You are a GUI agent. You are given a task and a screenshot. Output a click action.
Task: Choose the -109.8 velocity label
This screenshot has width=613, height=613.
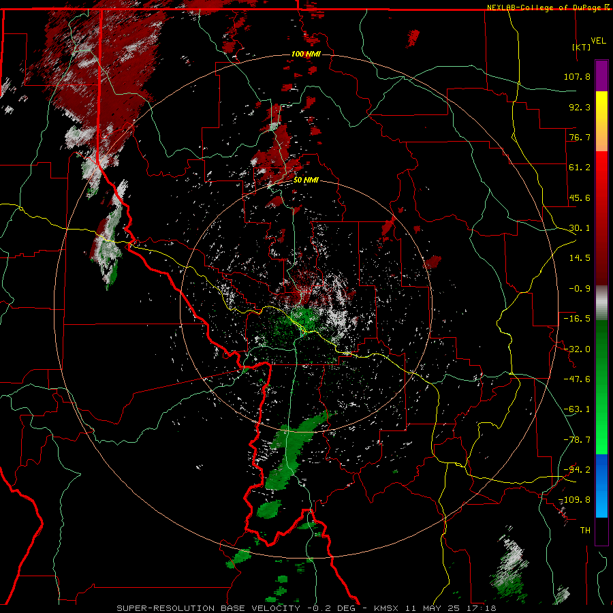click(x=574, y=500)
